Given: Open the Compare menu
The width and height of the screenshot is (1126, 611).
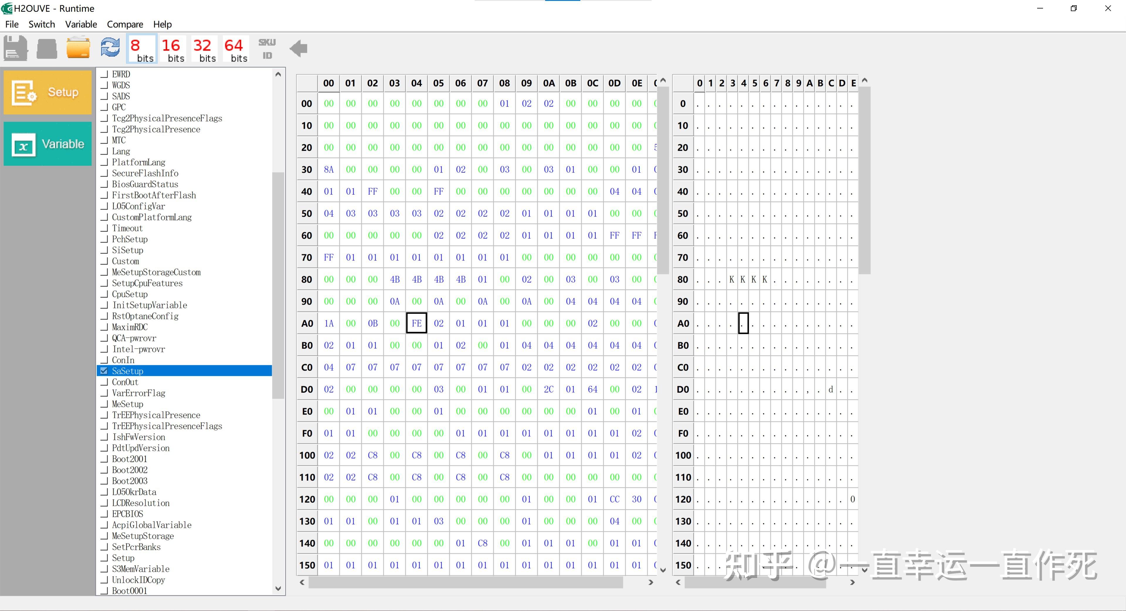Looking at the screenshot, I should 125,24.
